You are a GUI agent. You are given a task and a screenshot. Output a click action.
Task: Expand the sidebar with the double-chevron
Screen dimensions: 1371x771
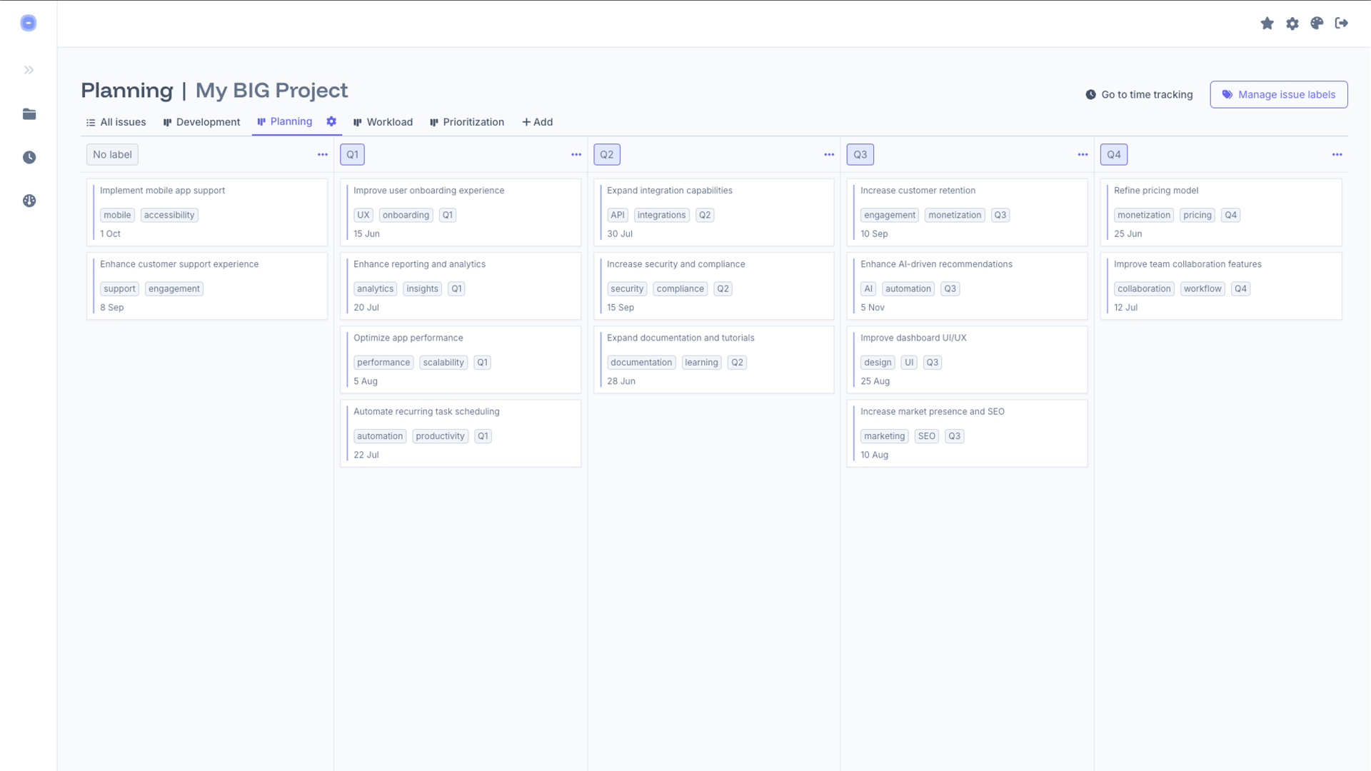click(29, 69)
